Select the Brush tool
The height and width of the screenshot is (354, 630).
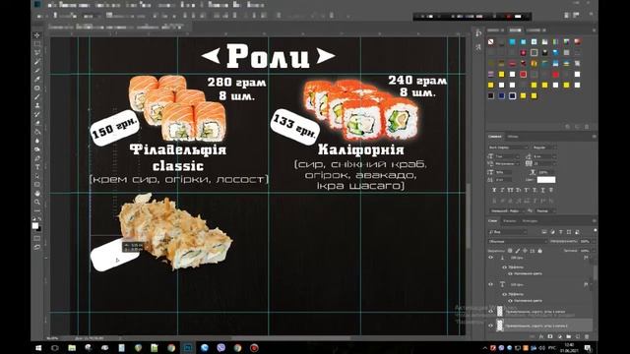coord(37,96)
